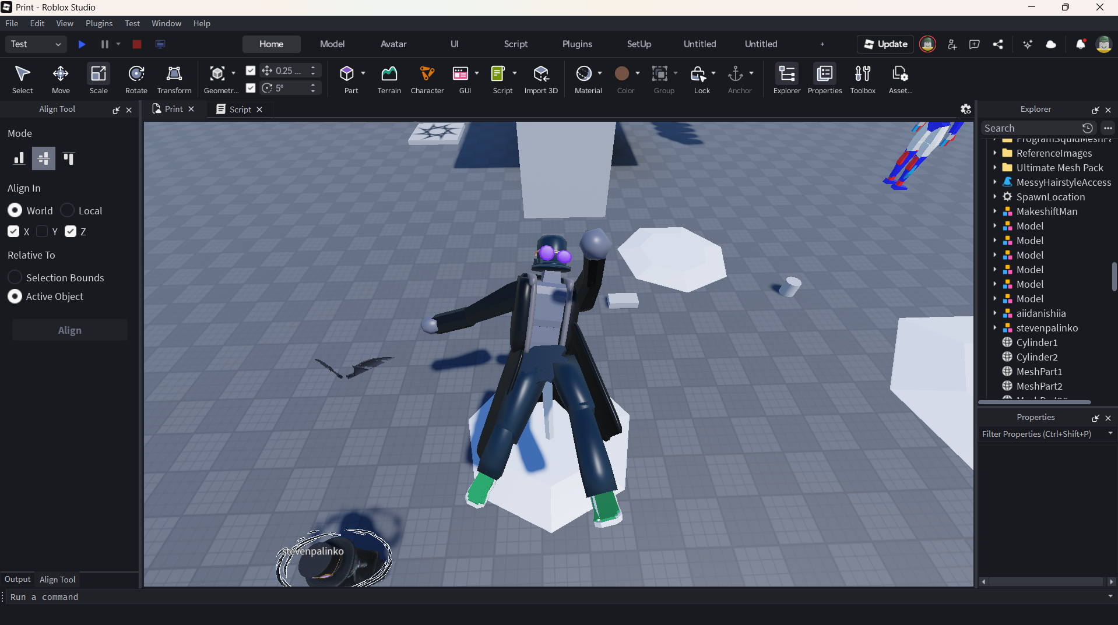
Task: Click the Group tool
Action: pyautogui.click(x=660, y=73)
